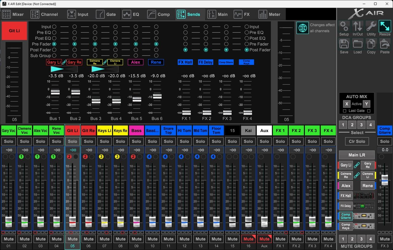Click the Copy documents icon

coord(371,44)
